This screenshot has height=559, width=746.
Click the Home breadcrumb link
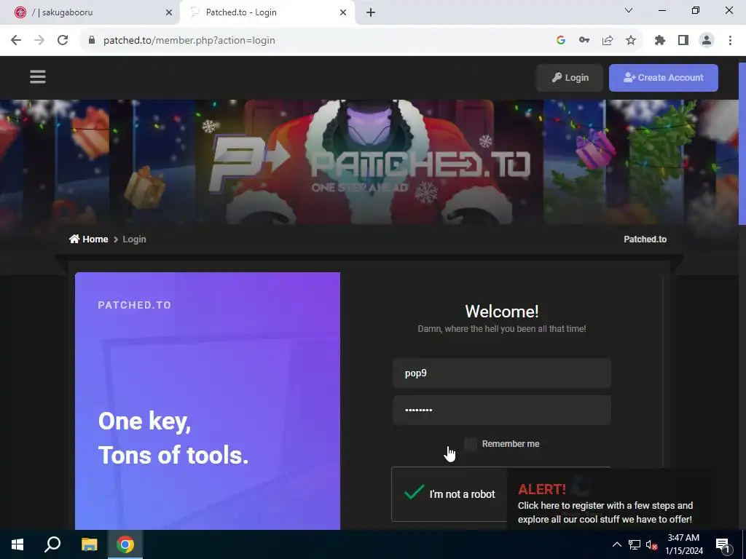click(x=88, y=239)
